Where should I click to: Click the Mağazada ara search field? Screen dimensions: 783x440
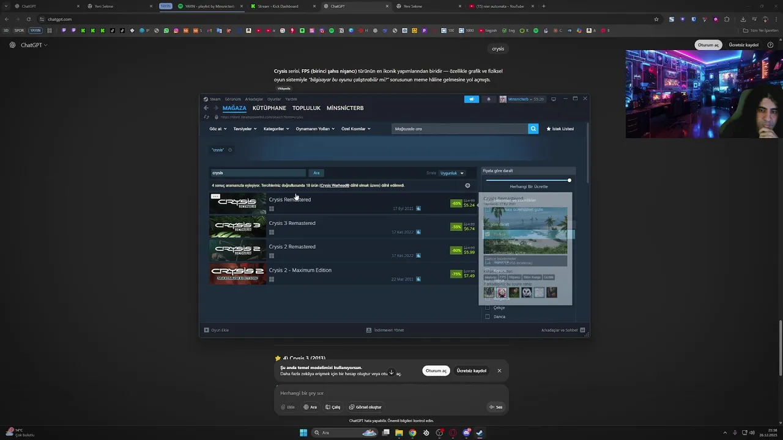click(459, 129)
